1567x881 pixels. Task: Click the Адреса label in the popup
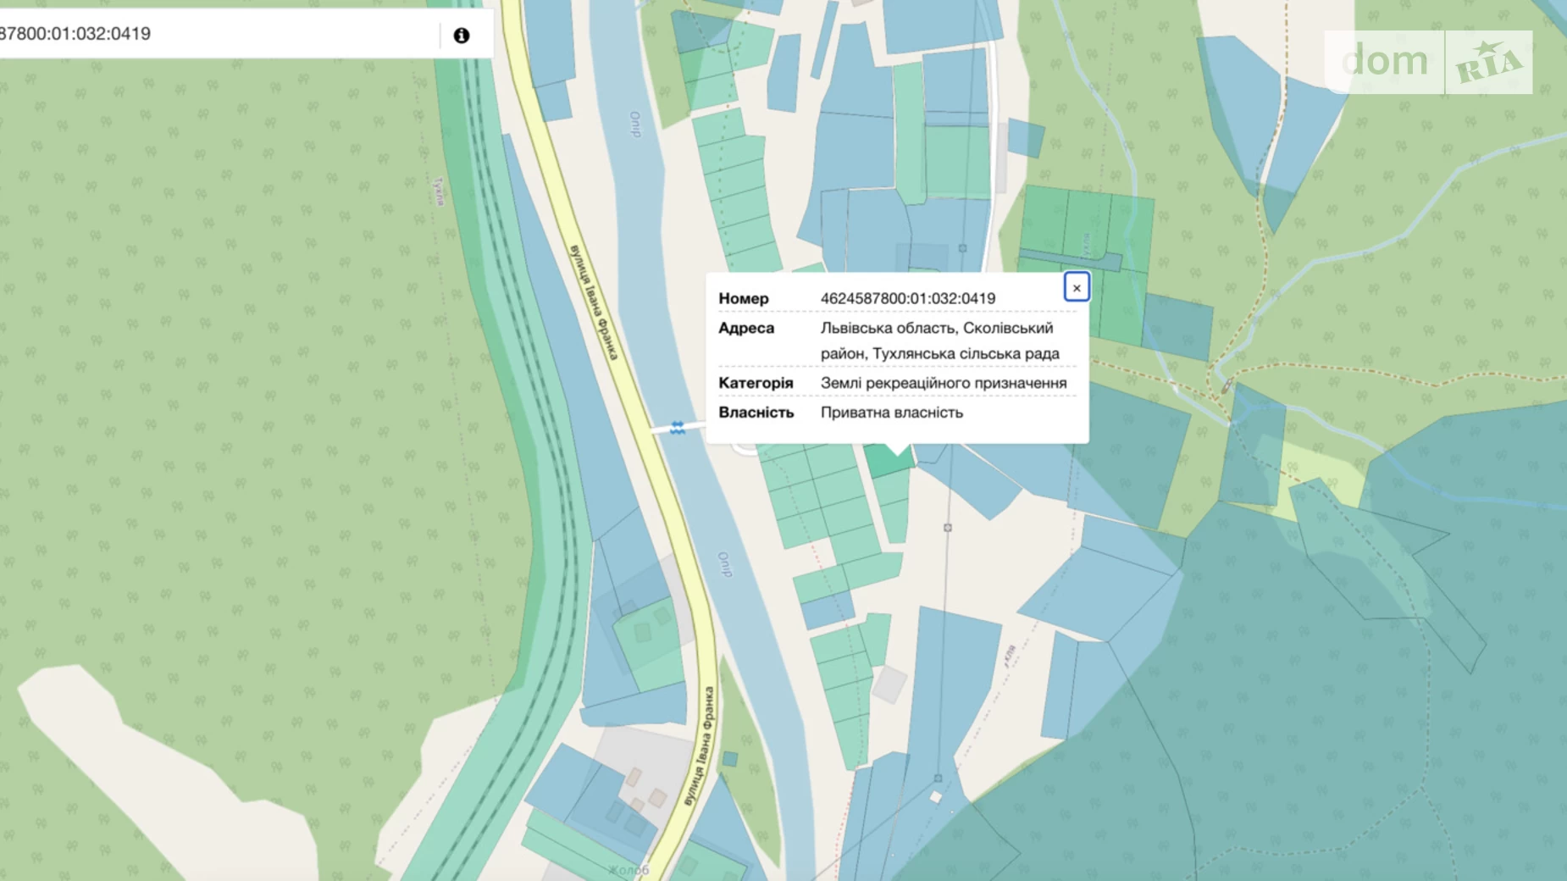click(745, 328)
